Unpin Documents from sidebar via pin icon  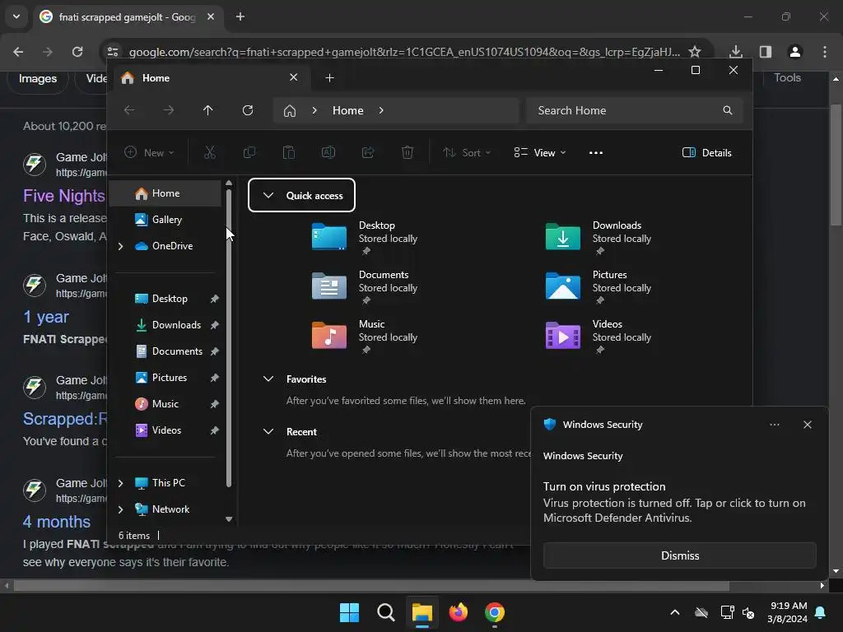point(215,351)
